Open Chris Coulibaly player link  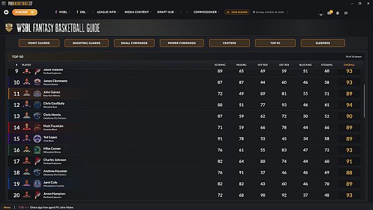[54, 103]
